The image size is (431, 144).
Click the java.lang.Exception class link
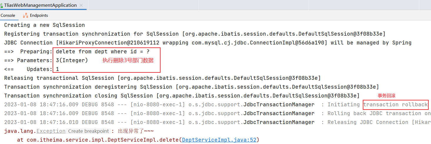click(51, 131)
